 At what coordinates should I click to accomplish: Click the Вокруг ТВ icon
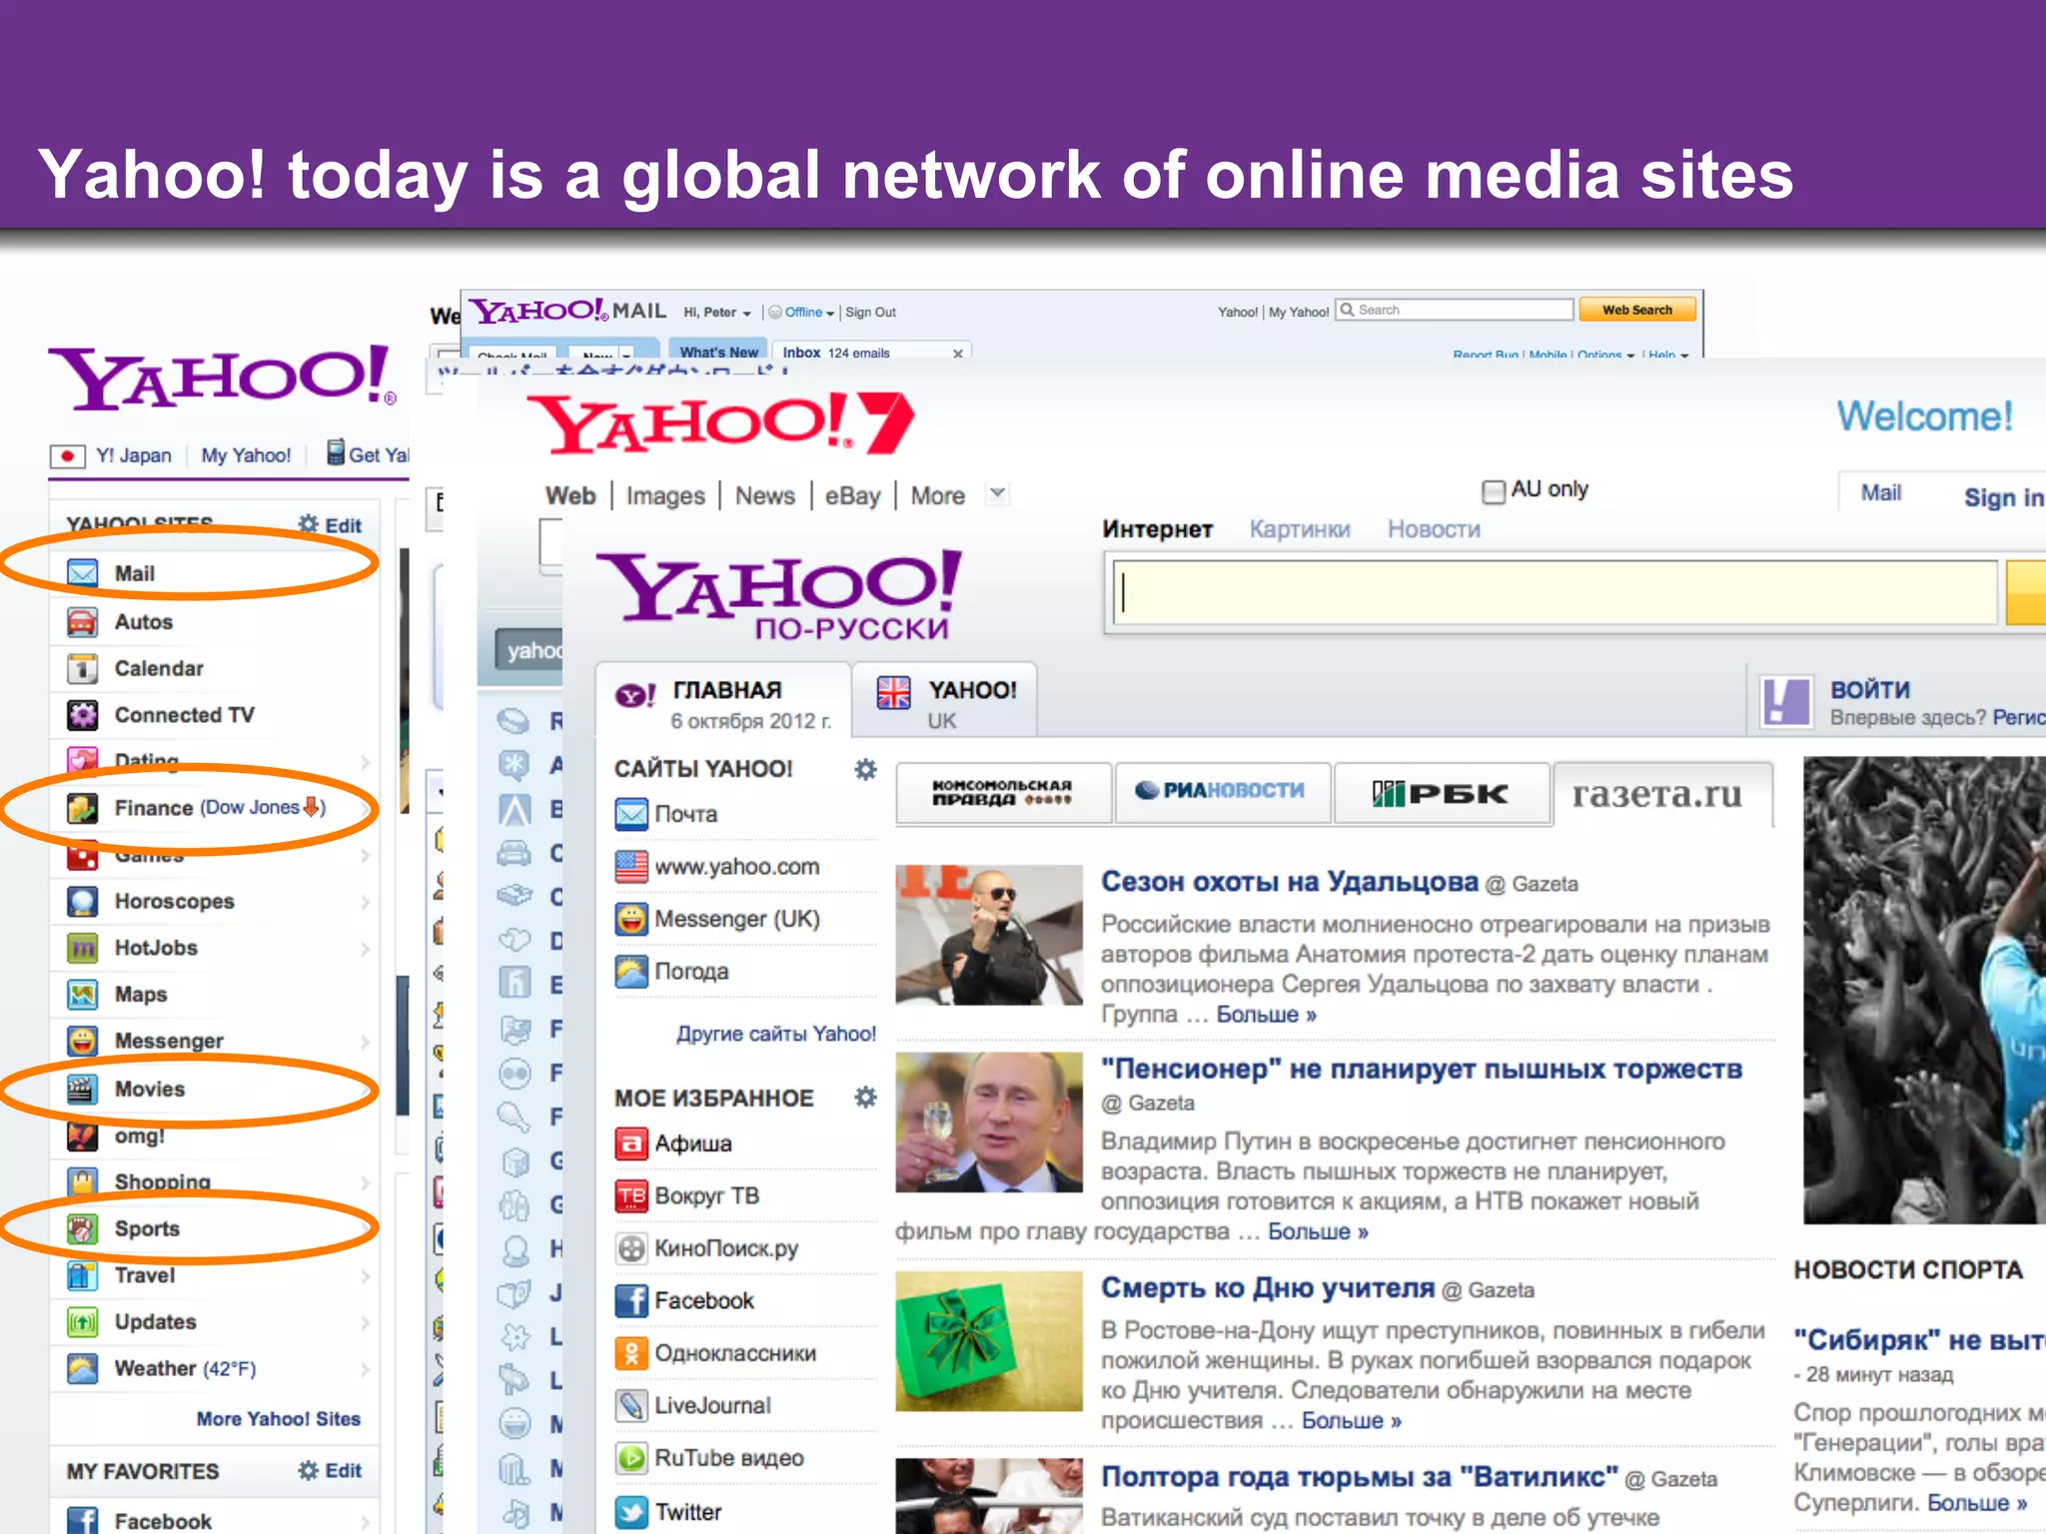(631, 1196)
